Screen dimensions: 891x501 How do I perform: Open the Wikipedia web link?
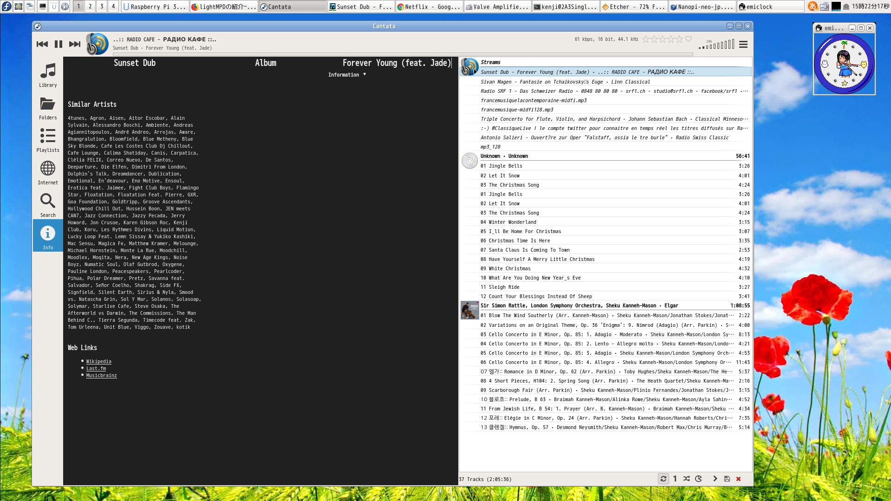coord(98,361)
